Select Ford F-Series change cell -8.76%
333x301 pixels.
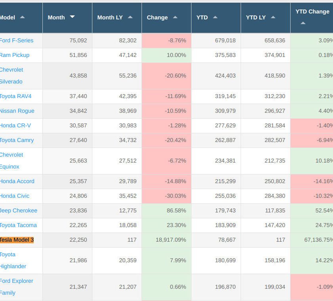click(166, 40)
